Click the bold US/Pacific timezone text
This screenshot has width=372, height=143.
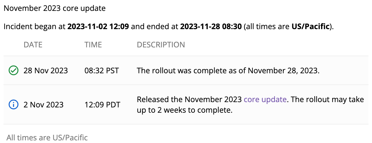click(310, 27)
